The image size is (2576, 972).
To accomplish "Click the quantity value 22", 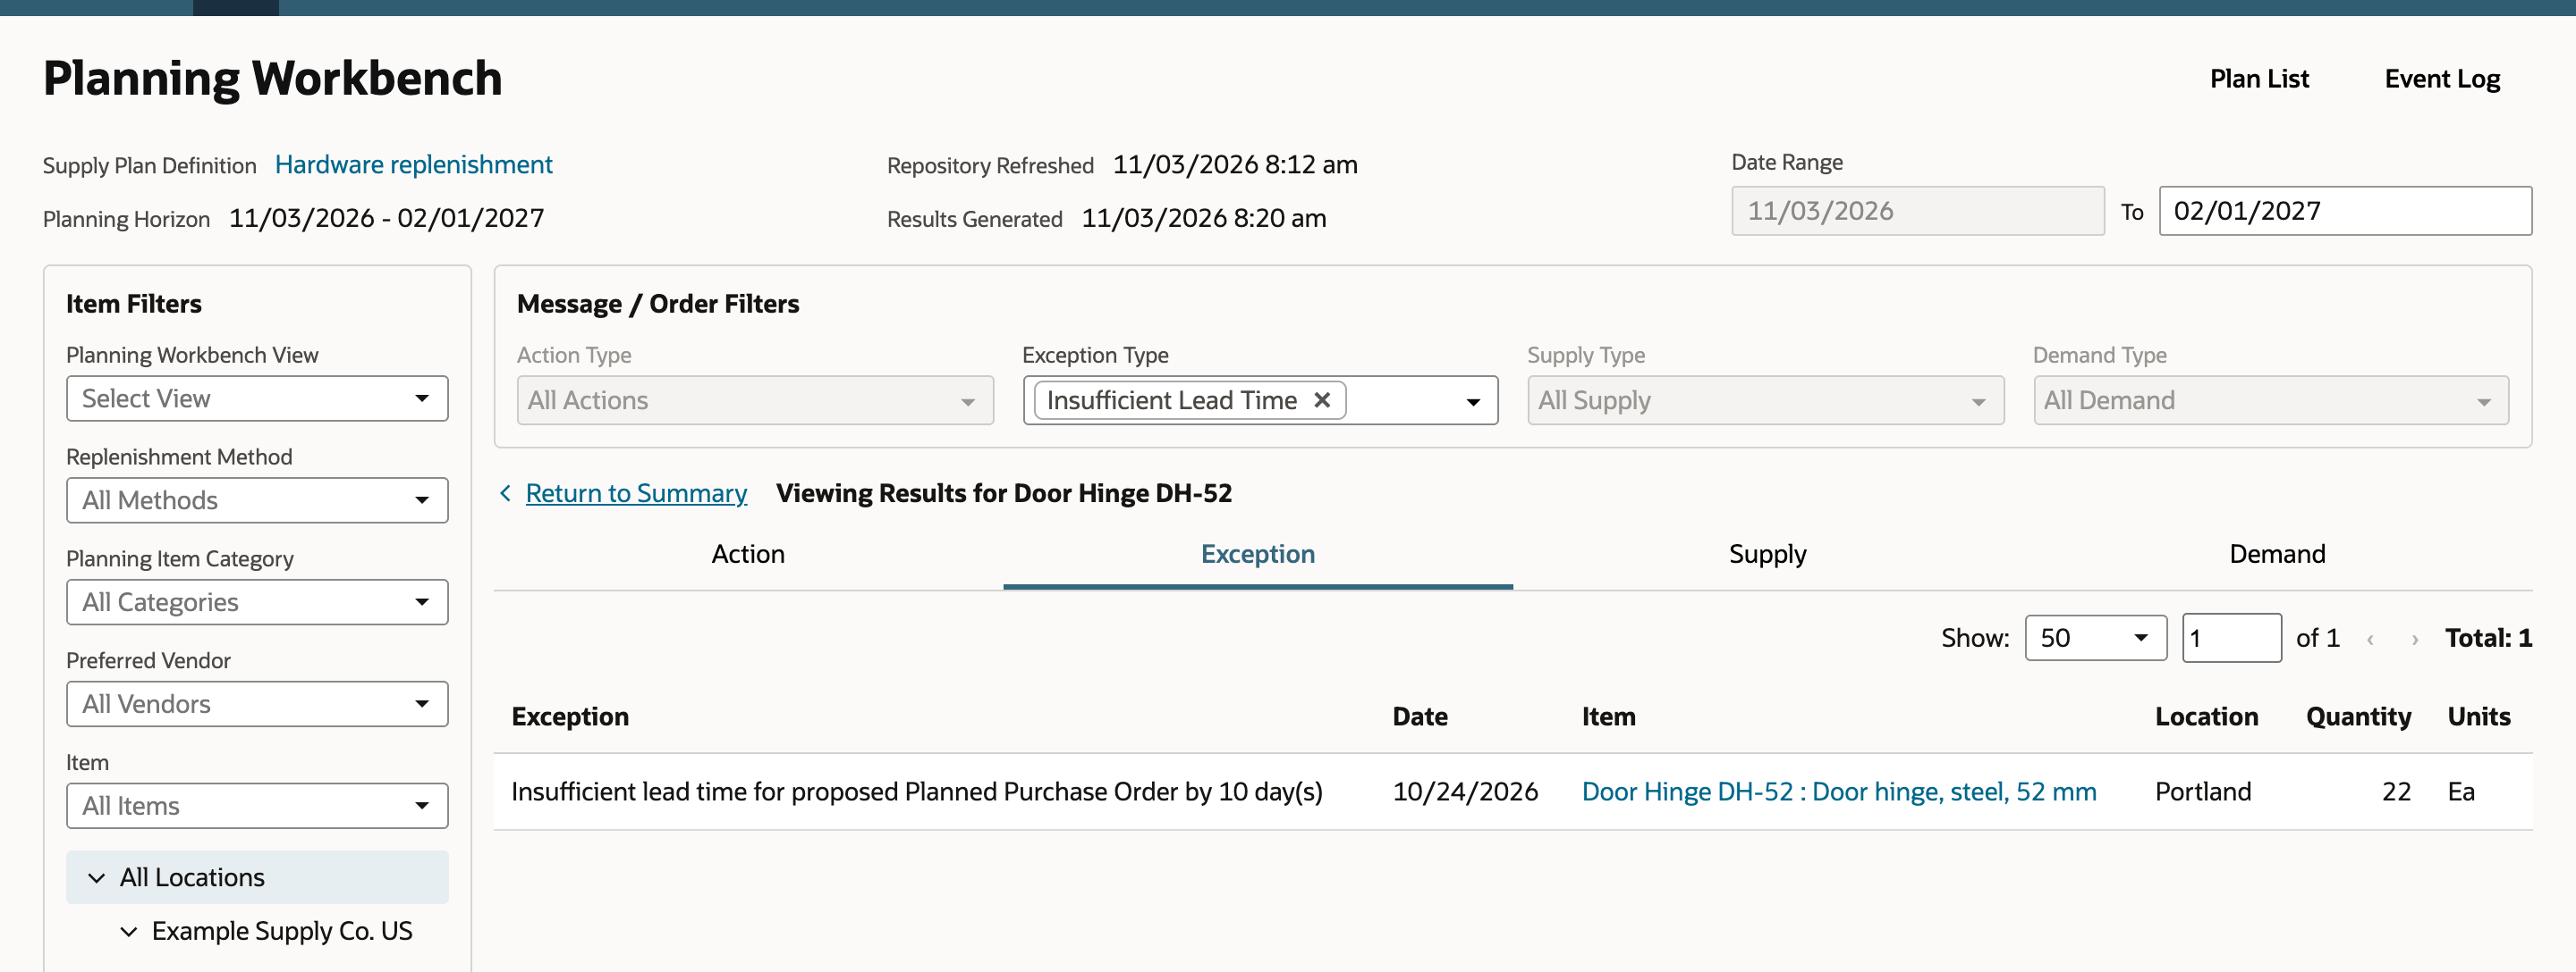I will pos(2396,792).
